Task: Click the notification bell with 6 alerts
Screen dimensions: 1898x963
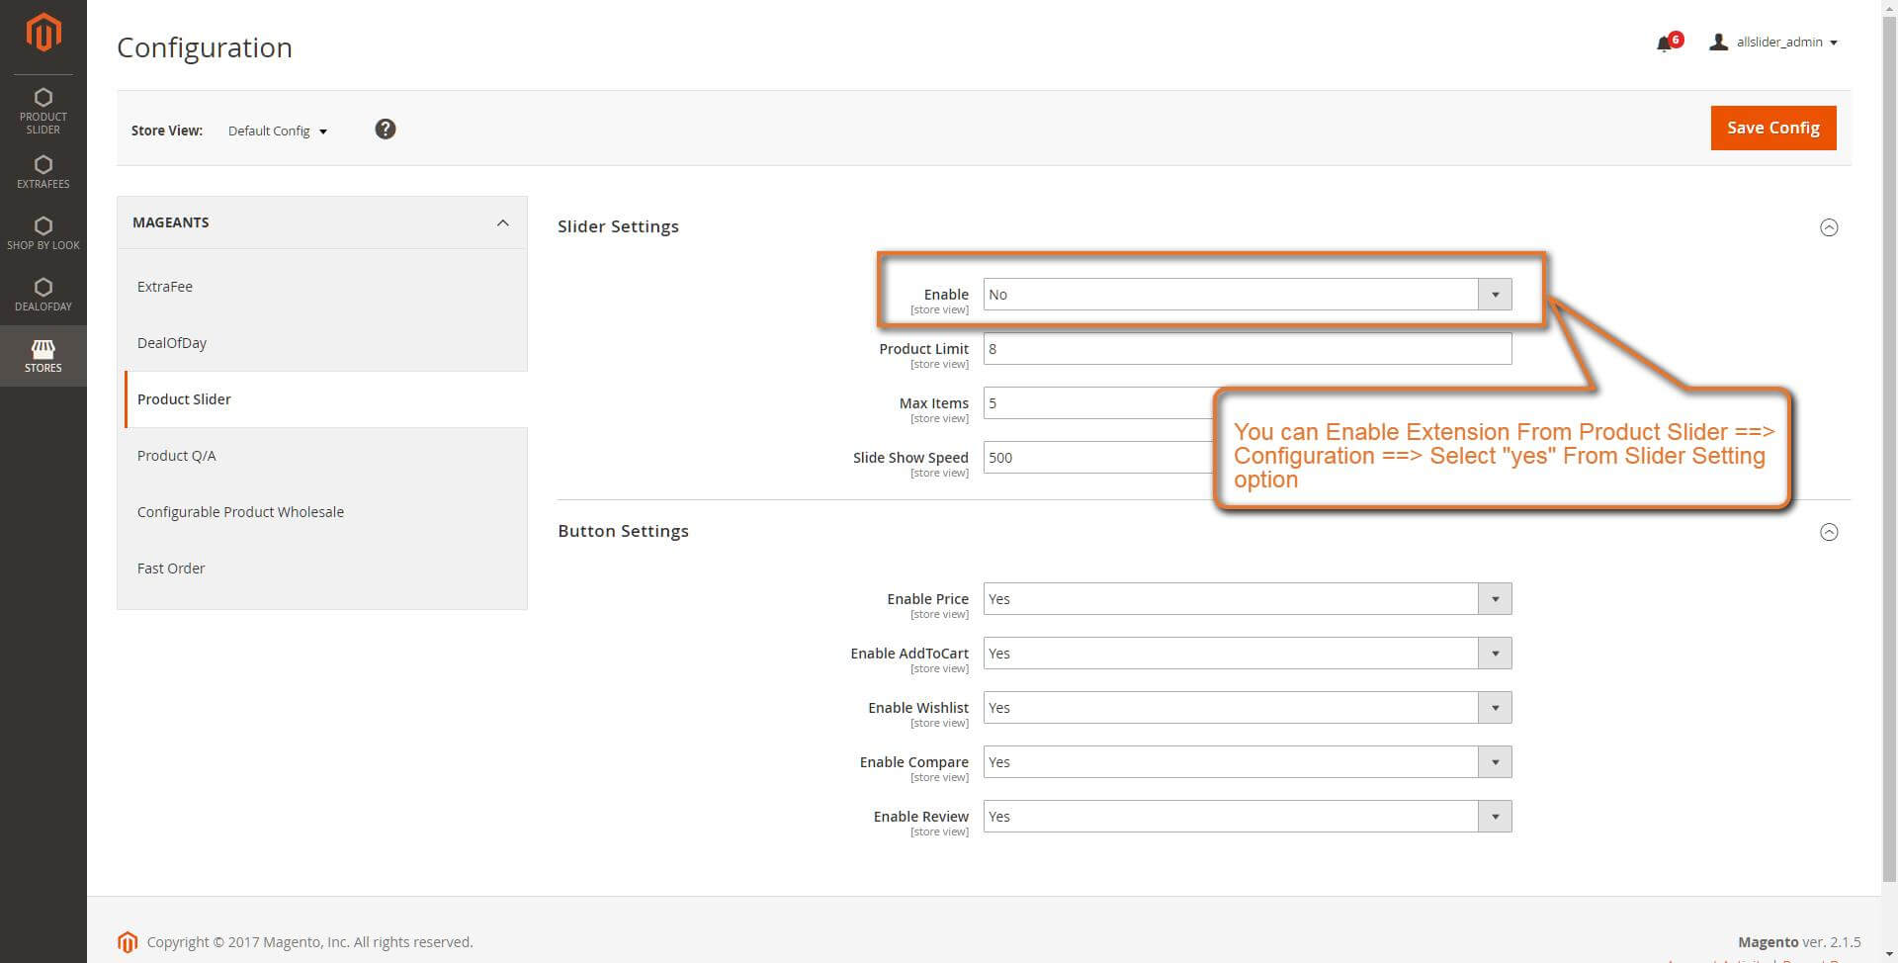Action: pyautogui.click(x=1667, y=43)
